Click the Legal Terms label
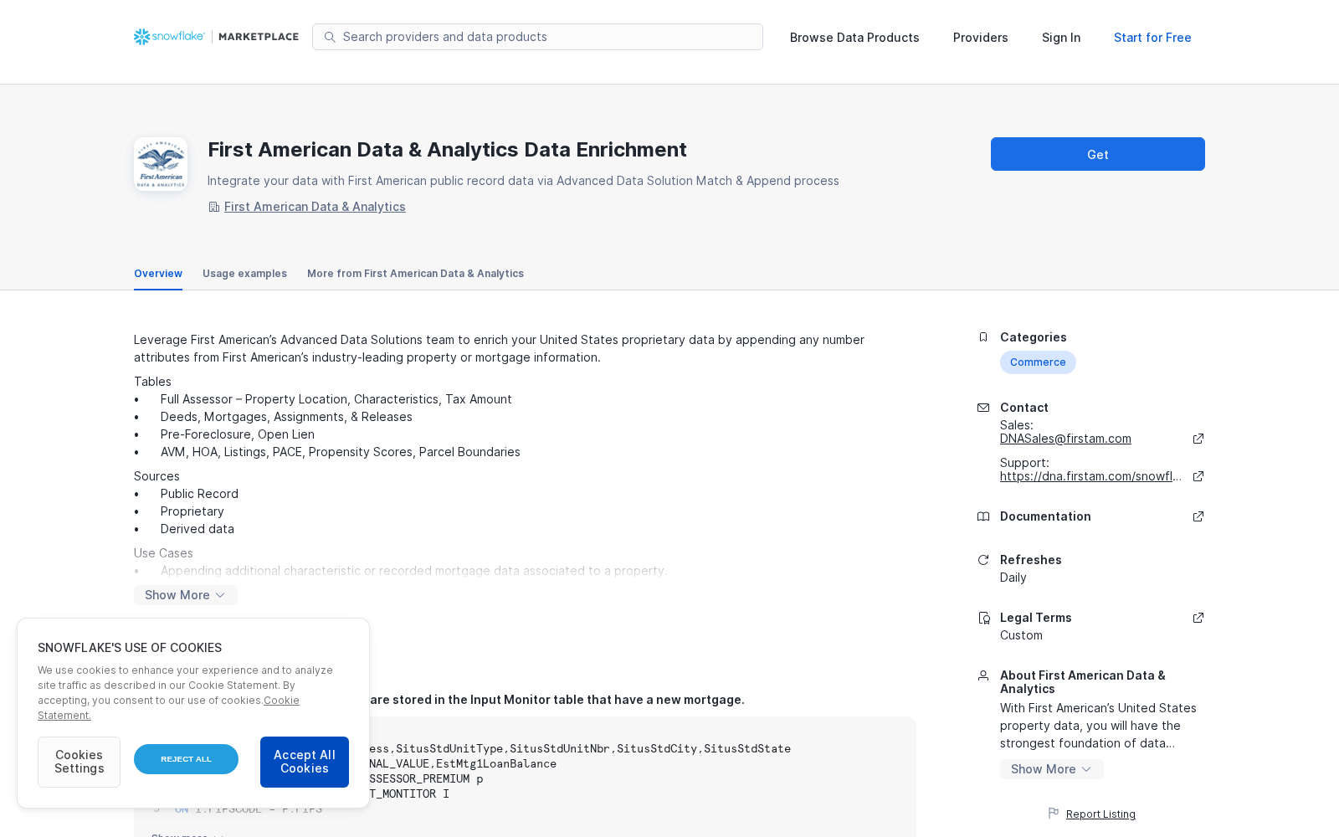The width and height of the screenshot is (1339, 837). tap(1036, 618)
